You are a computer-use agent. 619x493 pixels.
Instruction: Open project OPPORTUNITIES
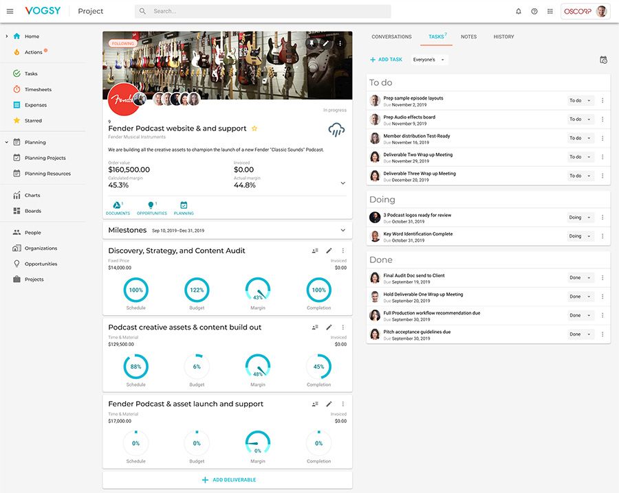click(152, 208)
